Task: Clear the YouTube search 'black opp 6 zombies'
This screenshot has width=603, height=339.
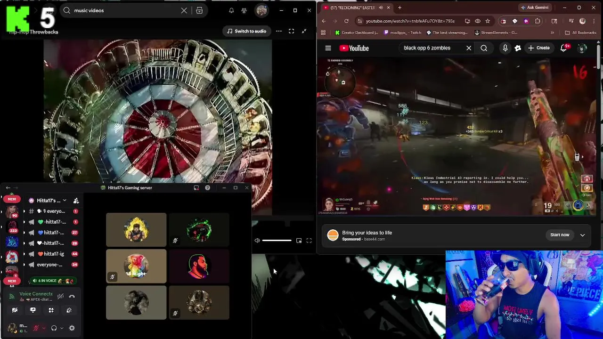Action: coord(469,48)
